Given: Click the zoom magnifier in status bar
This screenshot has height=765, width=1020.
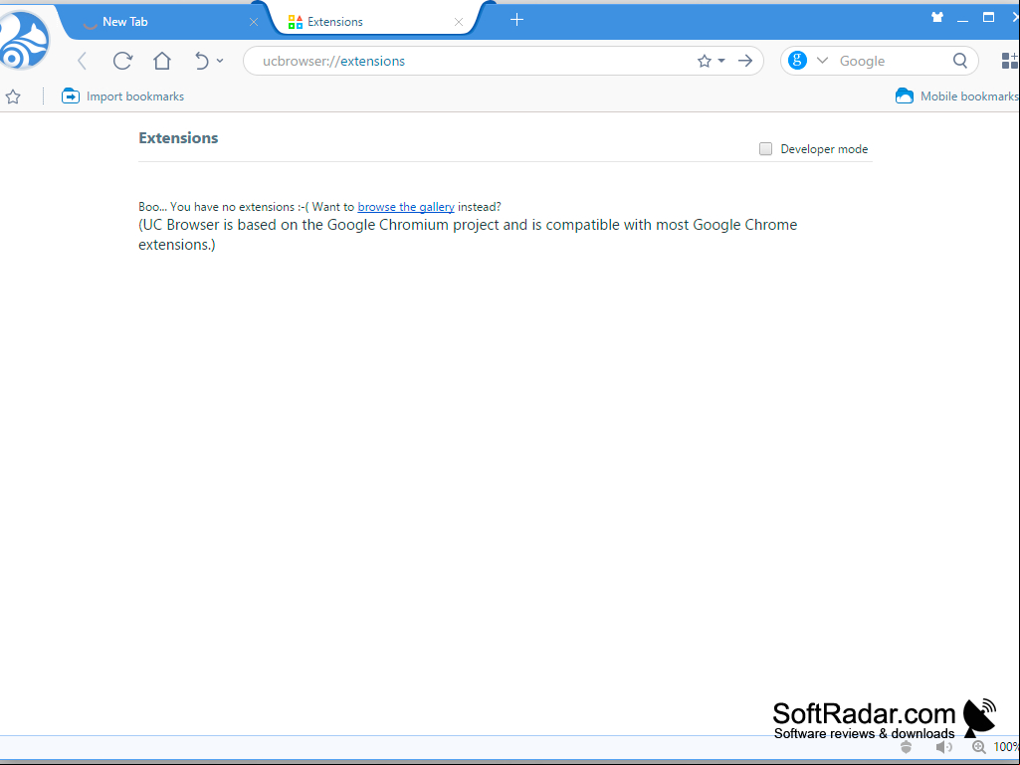Looking at the screenshot, I should [x=978, y=748].
